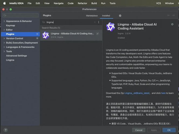Click project-level icon beside Plugins
The image size is (179, 134).
click(37, 34)
